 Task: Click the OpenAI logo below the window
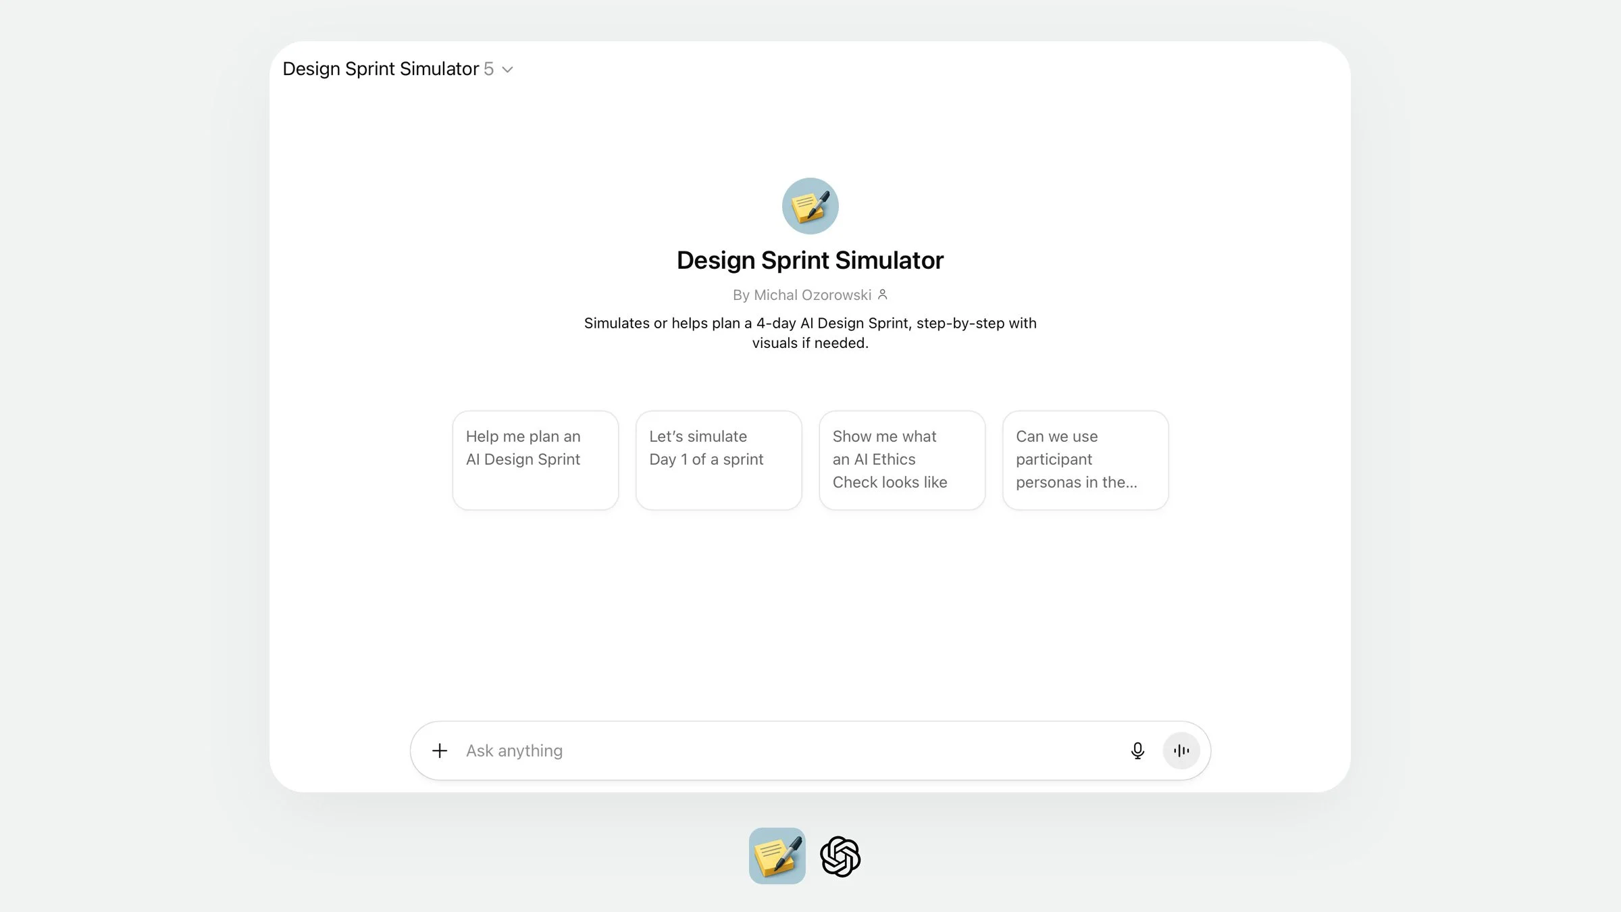click(x=840, y=857)
